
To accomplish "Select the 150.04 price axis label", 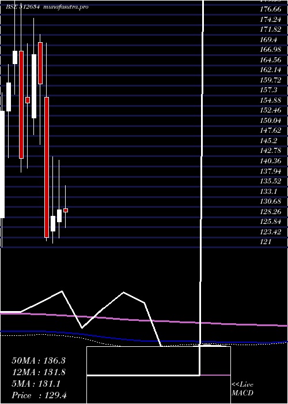I will tap(271, 120).
